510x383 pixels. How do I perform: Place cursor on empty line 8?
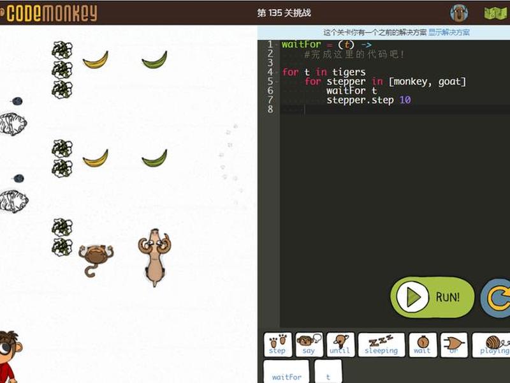pyautogui.click(x=395, y=109)
